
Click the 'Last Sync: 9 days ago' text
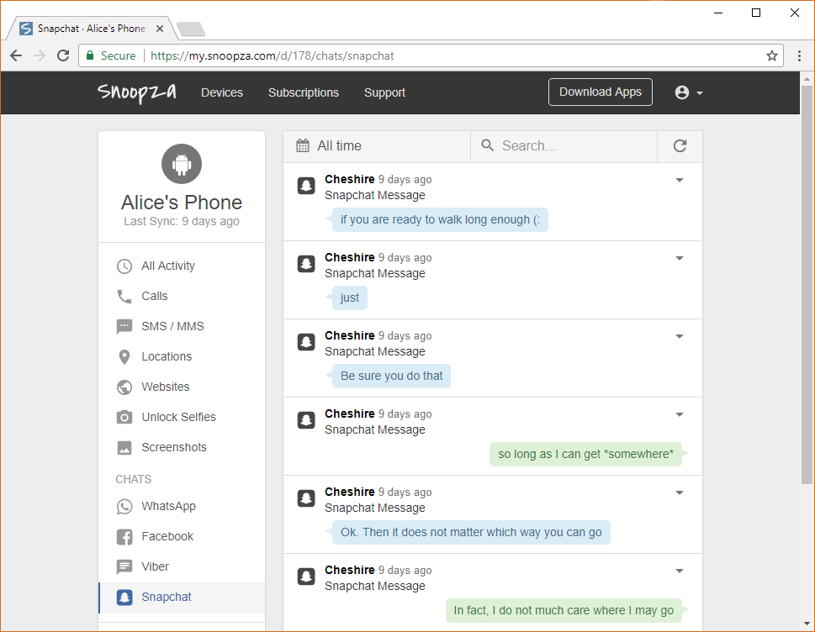(x=182, y=221)
